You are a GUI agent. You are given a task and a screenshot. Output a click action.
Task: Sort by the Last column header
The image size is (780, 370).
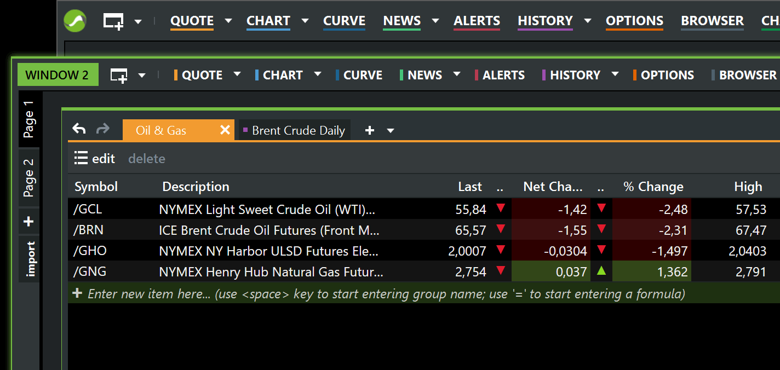tap(470, 187)
